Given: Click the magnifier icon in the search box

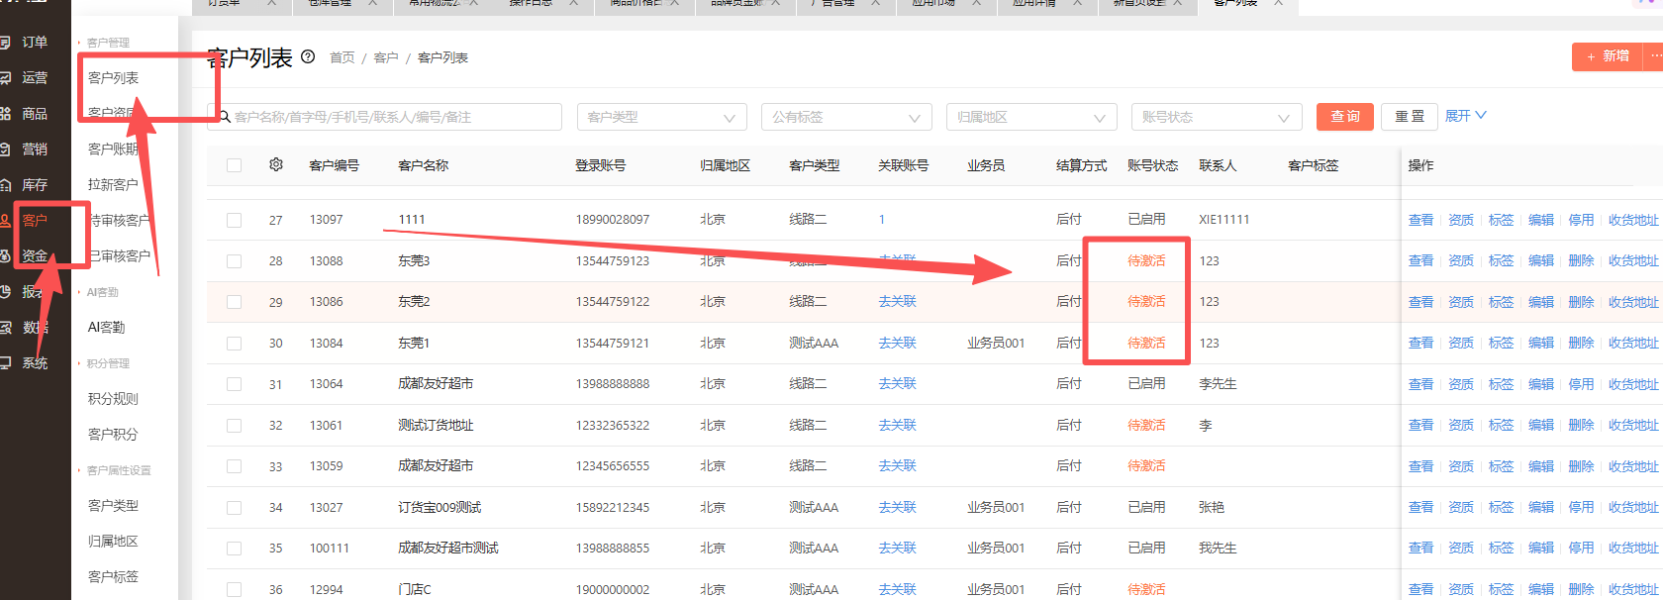Looking at the screenshot, I should 224,117.
